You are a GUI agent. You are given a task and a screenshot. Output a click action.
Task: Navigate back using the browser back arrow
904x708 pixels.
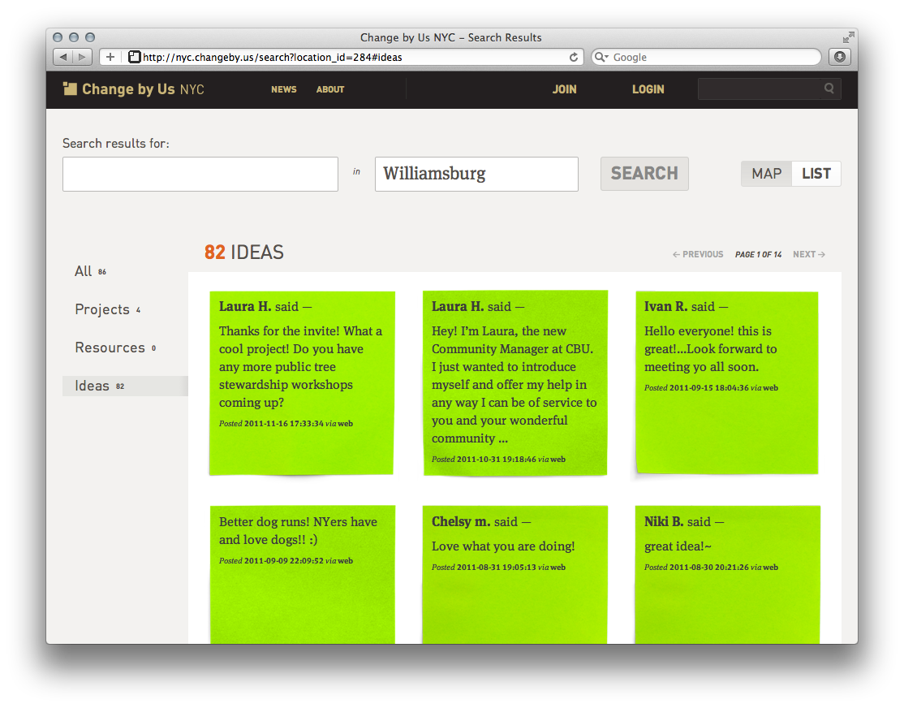coord(62,57)
